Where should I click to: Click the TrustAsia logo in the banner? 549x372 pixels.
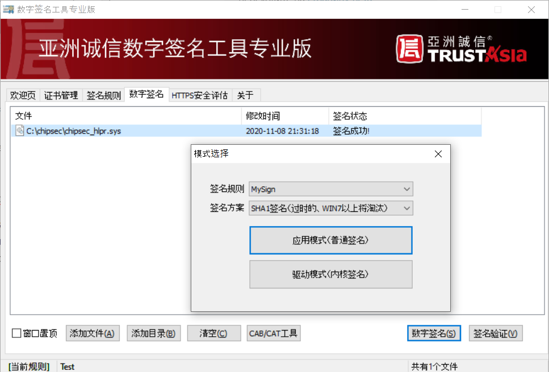click(x=461, y=49)
